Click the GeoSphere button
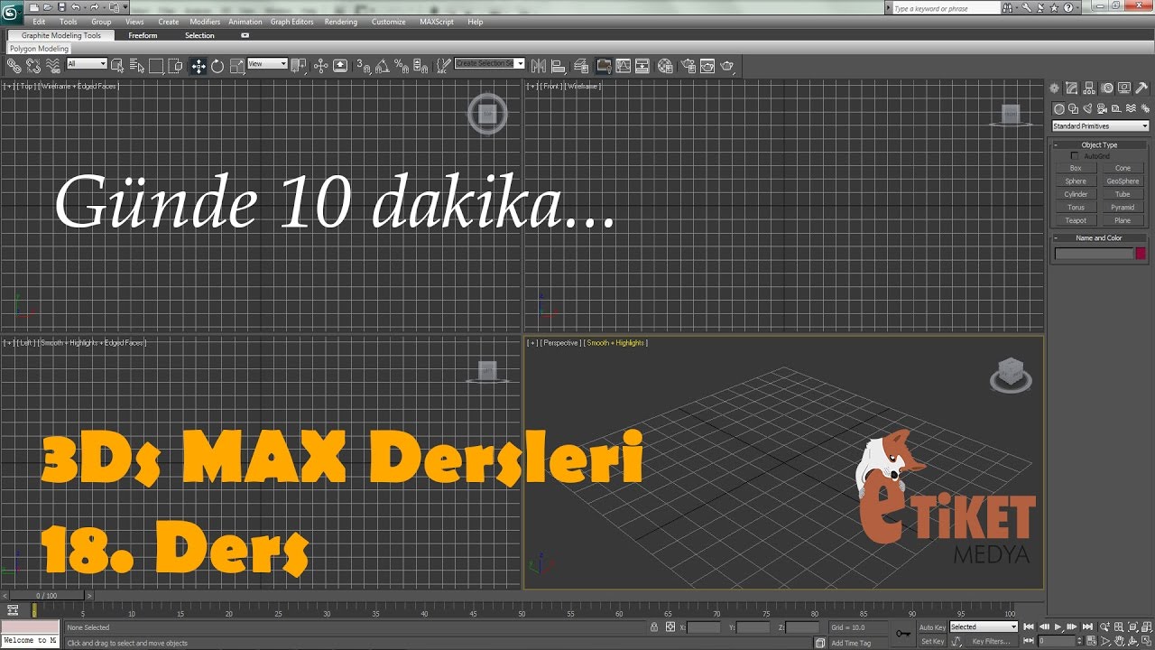1155x650 pixels. click(x=1123, y=181)
